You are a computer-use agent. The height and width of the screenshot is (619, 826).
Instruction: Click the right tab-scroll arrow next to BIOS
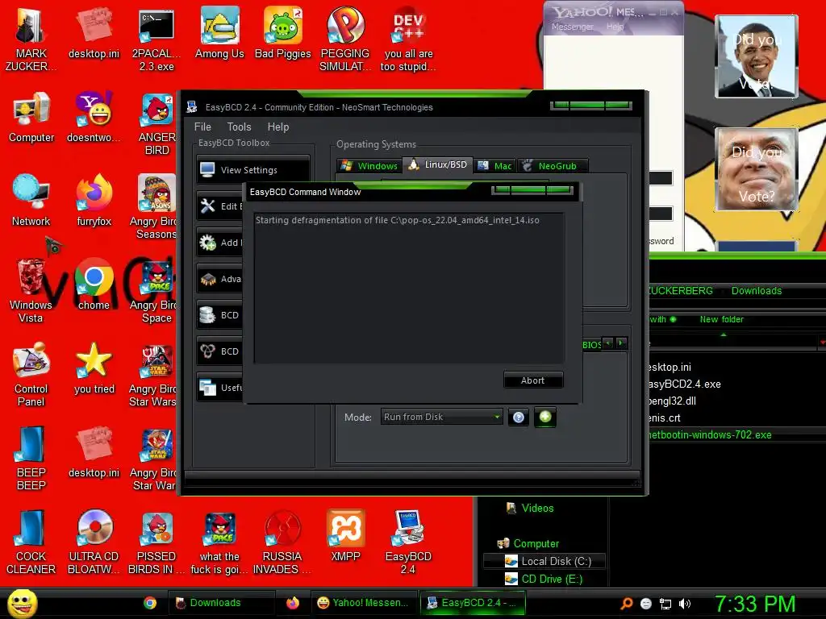click(622, 343)
